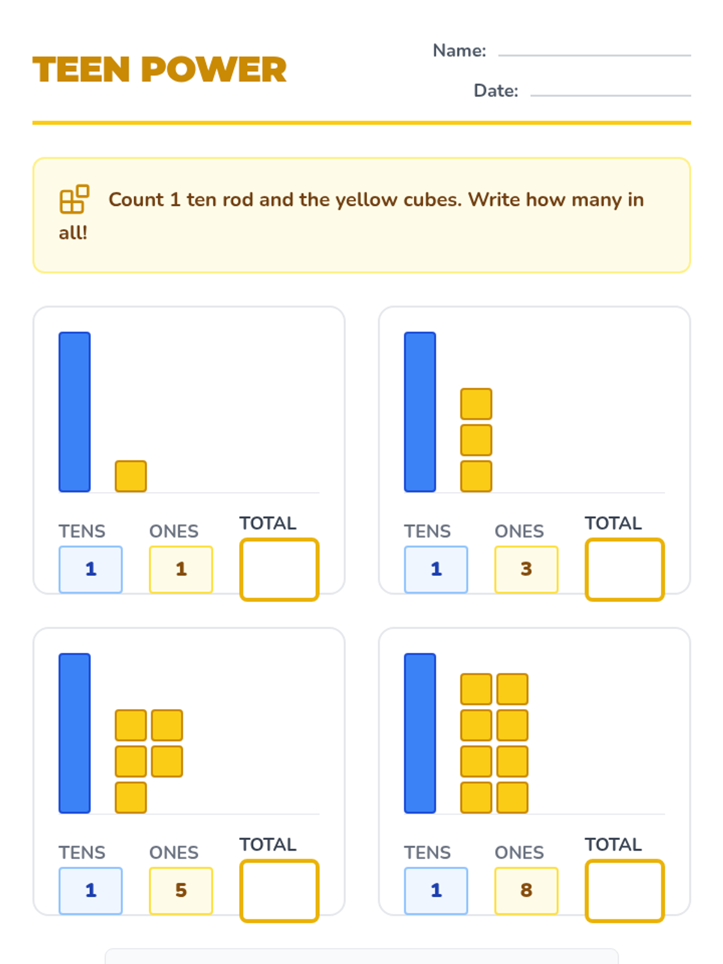Click the TENS box in the first card
Viewport: 723px width, 964px height.
pos(90,569)
